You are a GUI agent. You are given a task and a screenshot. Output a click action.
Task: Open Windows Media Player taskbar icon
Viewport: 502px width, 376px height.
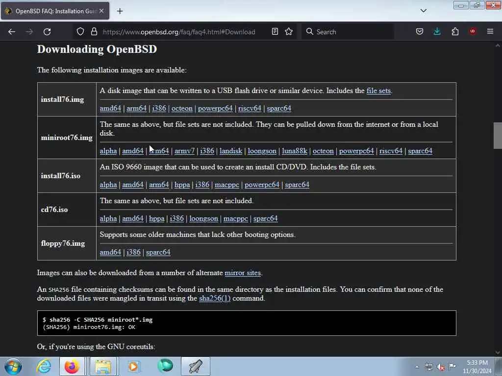tap(133, 366)
